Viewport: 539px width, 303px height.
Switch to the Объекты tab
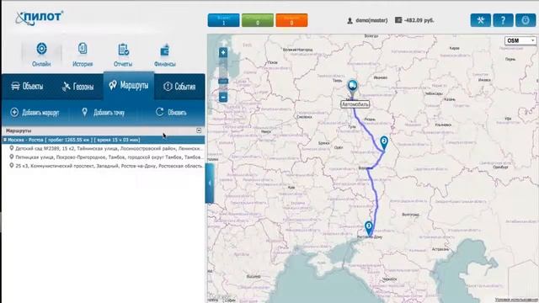pos(27,86)
